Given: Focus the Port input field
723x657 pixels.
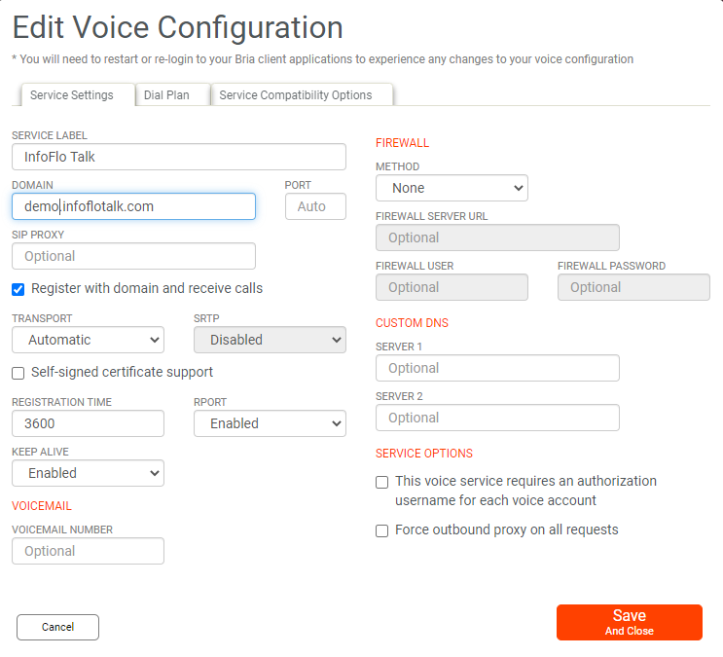Looking at the screenshot, I should 315,206.
